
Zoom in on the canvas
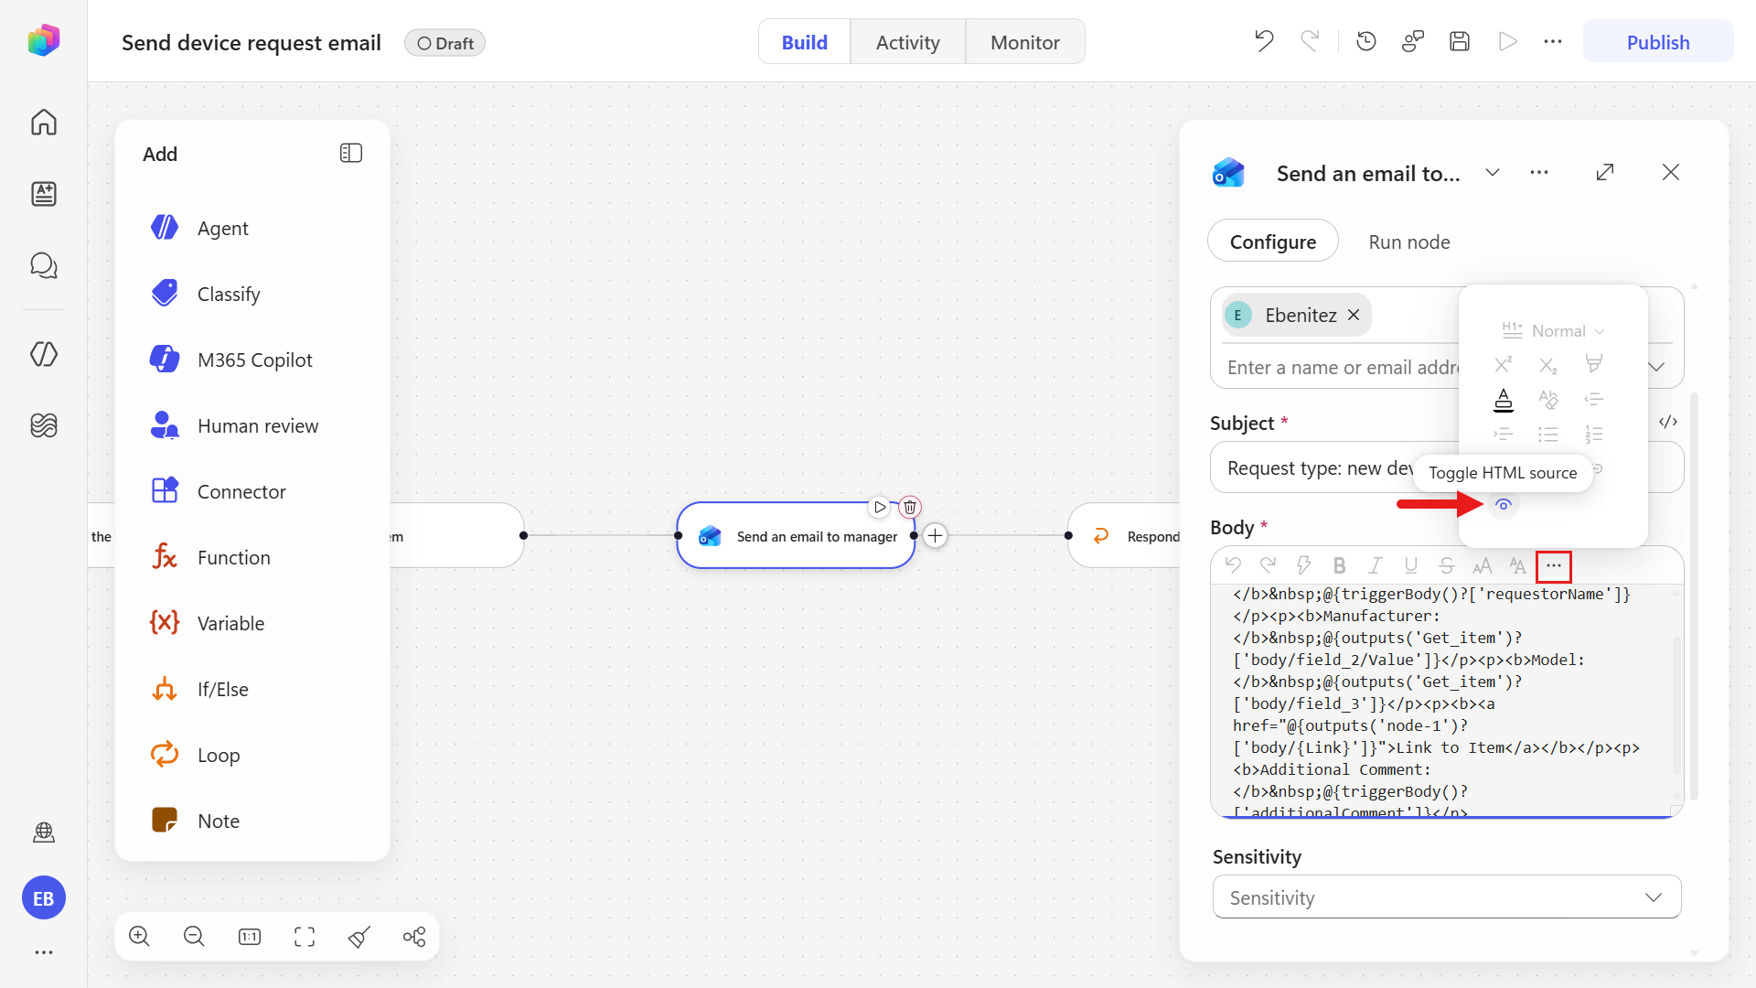[x=139, y=936]
